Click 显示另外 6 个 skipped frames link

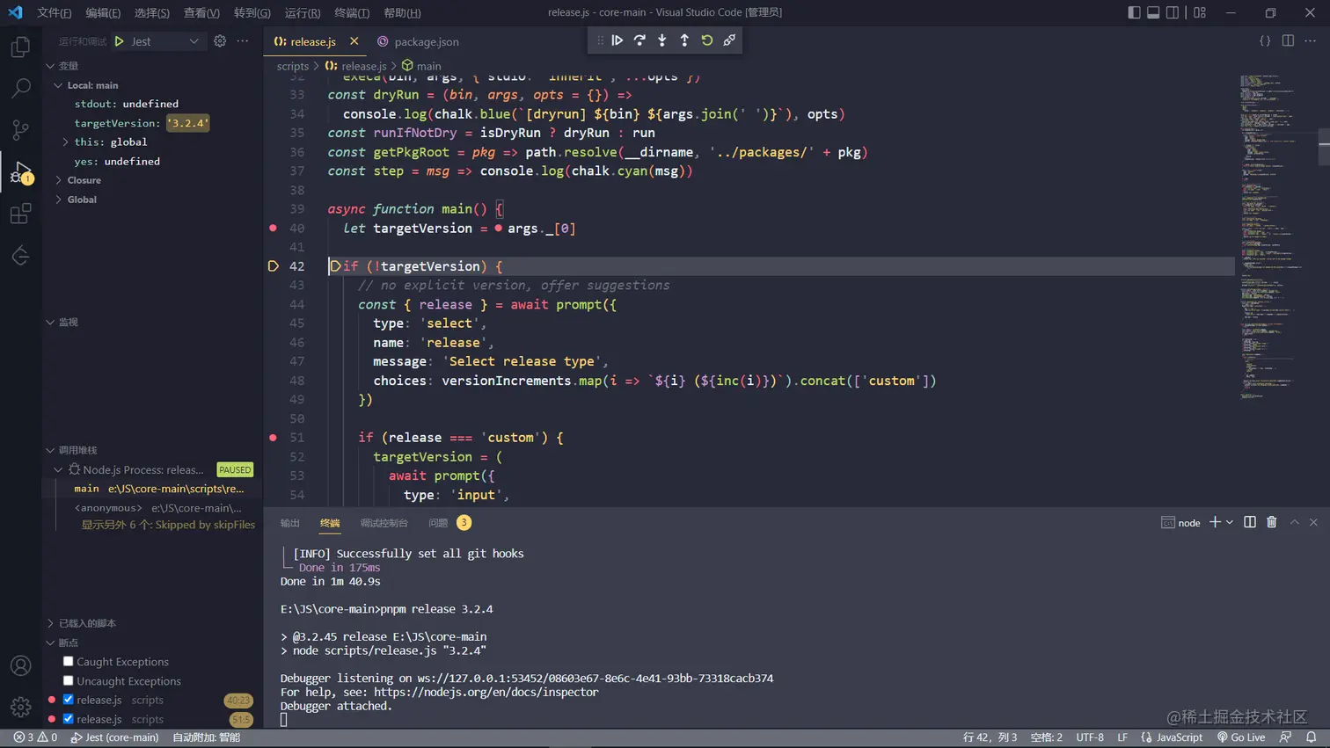tap(168, 525)
